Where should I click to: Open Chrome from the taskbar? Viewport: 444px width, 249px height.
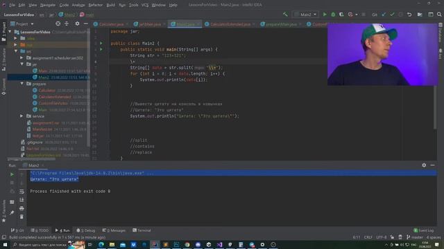[187, 244]
